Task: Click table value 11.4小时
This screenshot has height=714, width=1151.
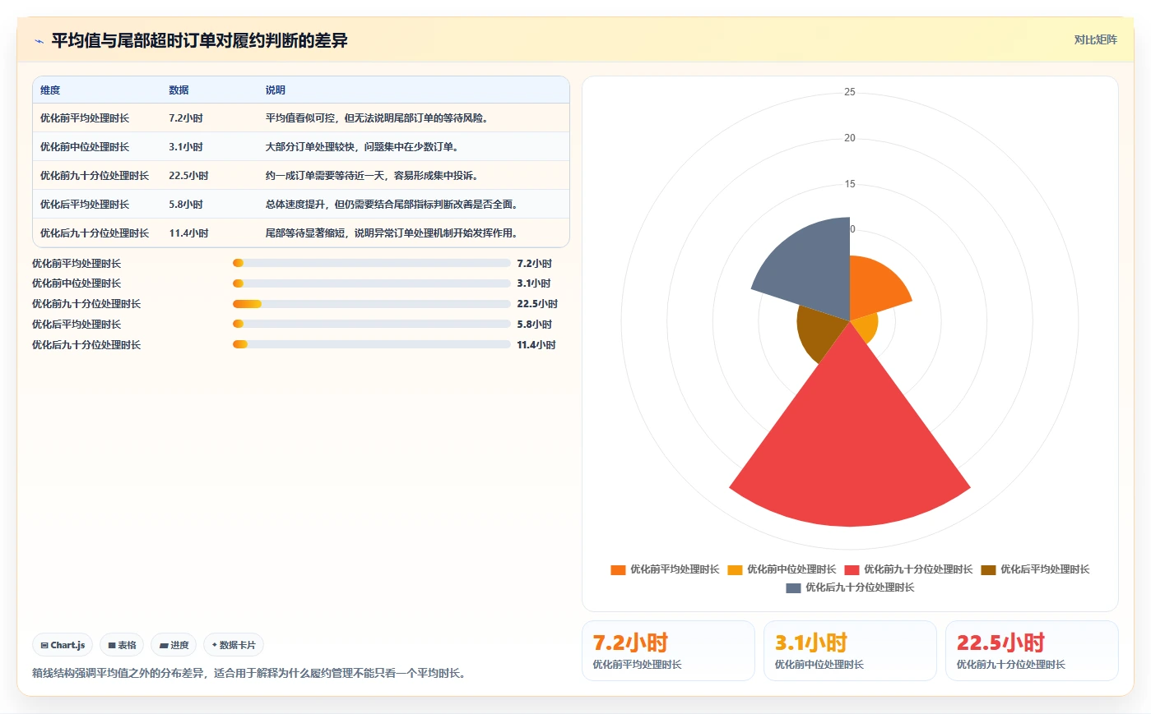Action: [x=188, y=233]
